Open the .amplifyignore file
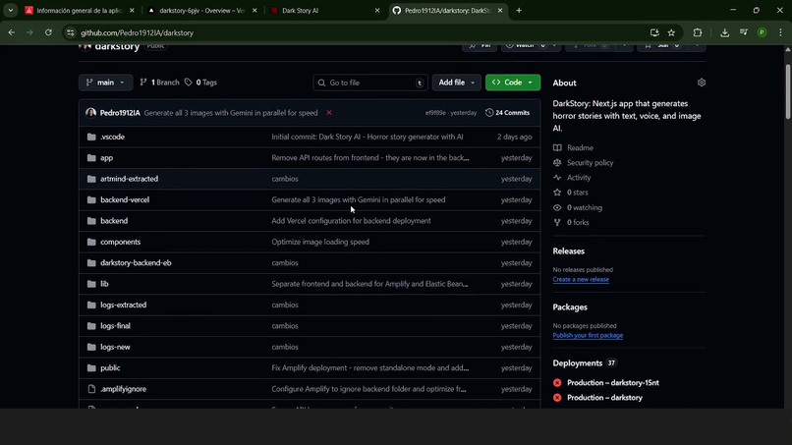The width and height of the screenshot is (792, 445). click(123, 389)
